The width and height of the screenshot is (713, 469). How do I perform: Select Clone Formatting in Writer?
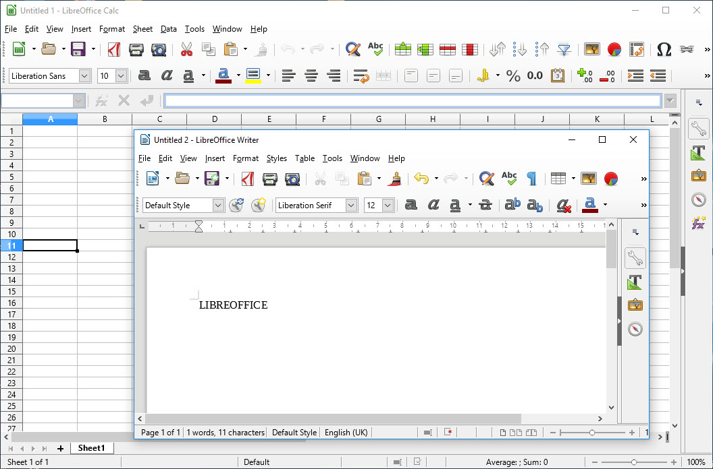394,179
